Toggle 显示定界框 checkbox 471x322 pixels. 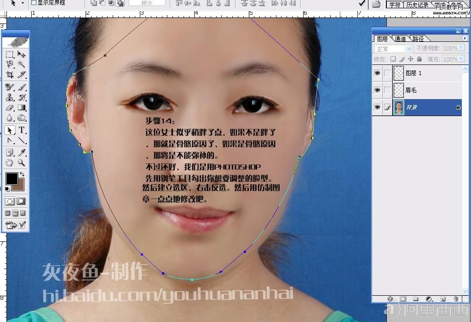click(34, 3)
